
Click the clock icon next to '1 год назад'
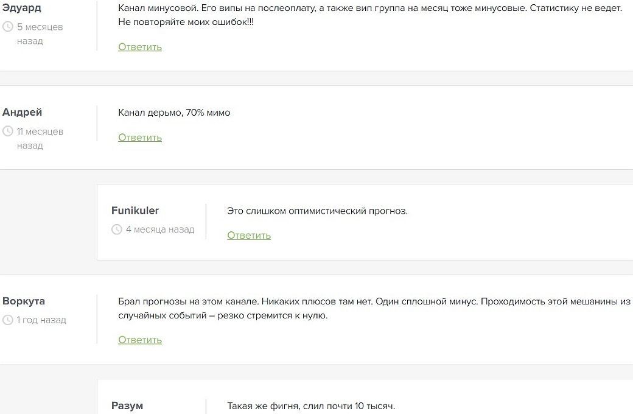8,320
